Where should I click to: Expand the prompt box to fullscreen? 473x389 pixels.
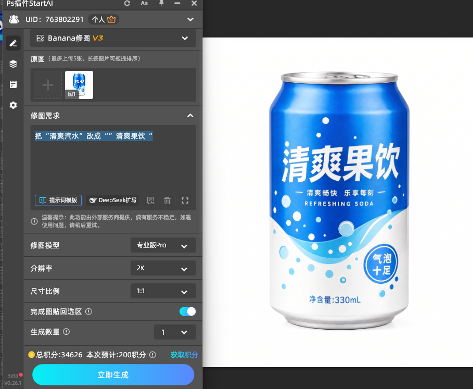(185, 200)
